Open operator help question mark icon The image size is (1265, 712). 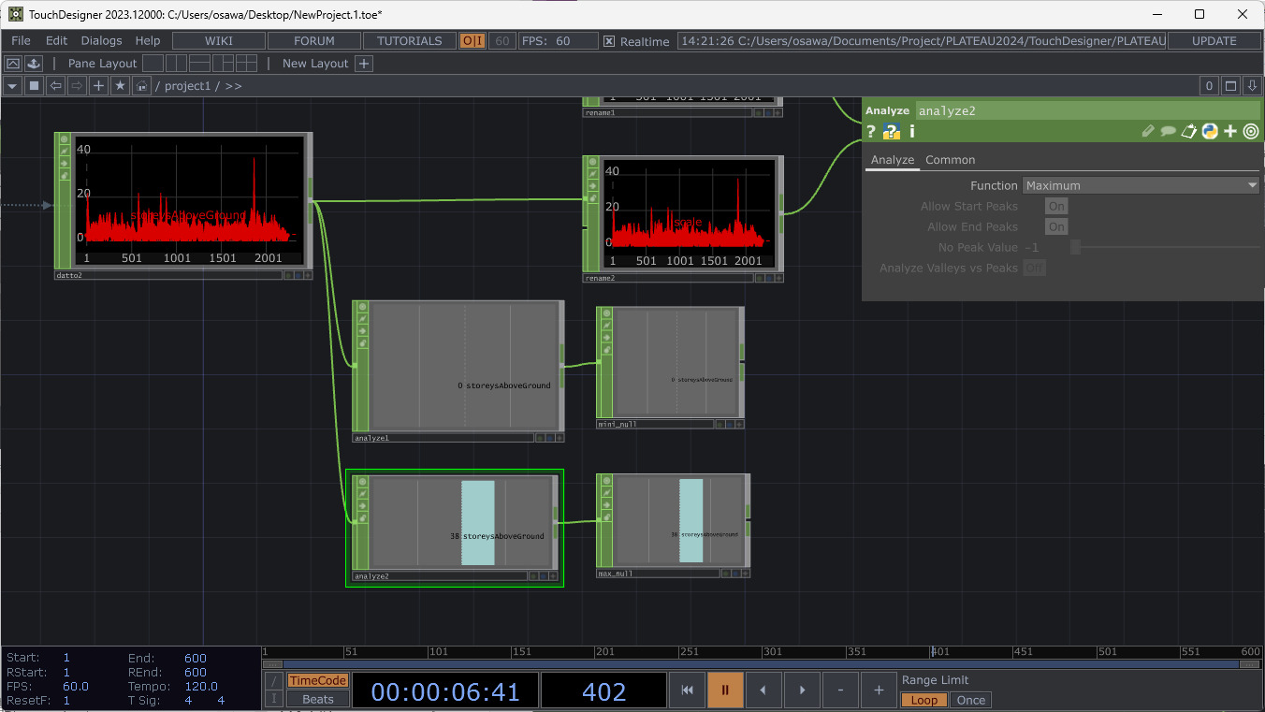tap(870, 132)
